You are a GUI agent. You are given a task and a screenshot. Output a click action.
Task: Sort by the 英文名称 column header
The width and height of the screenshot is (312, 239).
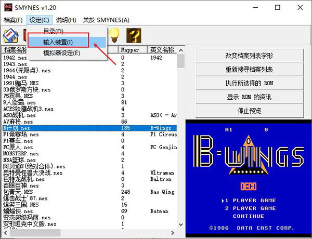162,50
